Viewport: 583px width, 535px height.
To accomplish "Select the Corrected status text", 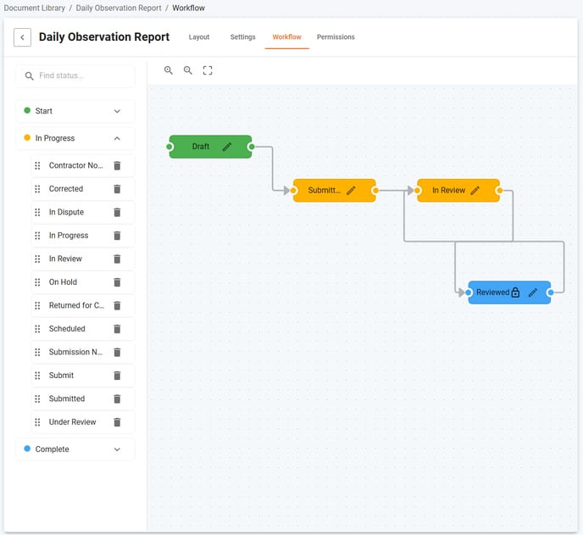I will click(66, 188).
